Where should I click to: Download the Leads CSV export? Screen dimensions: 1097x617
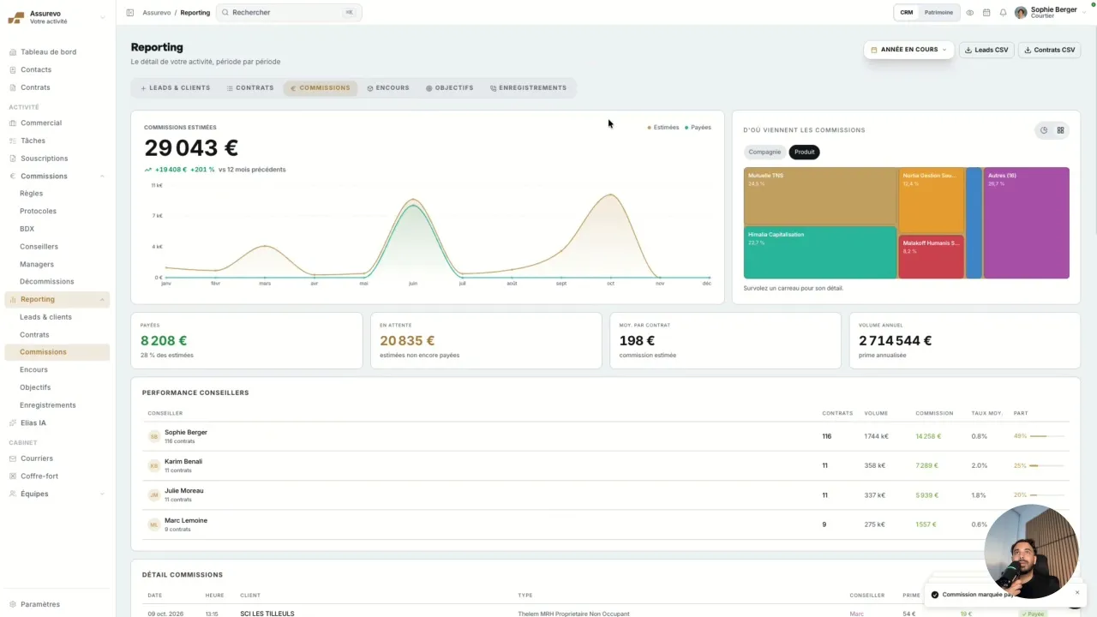[x=986, y=50]
